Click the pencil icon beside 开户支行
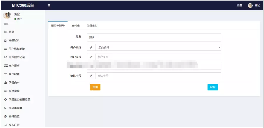This screenshot has width=264, height=128. pos(91,57)
